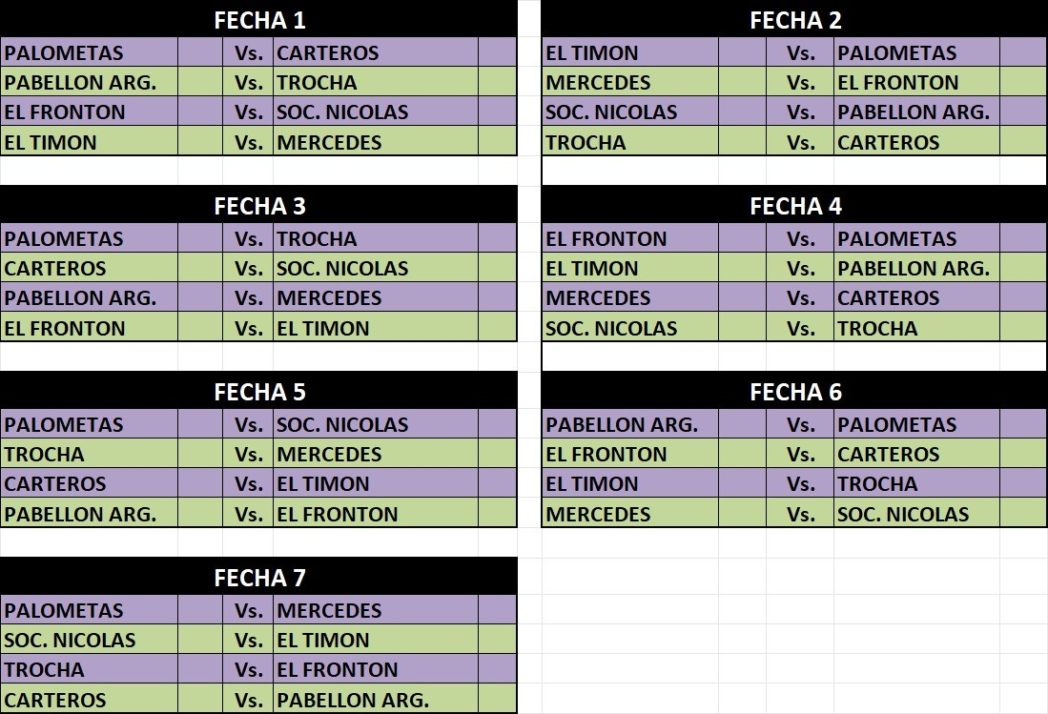The width and height of the screenshot is (1048, 714).
Task: Click the FECHA 5 header cell
Action: (x=259, y=392)
